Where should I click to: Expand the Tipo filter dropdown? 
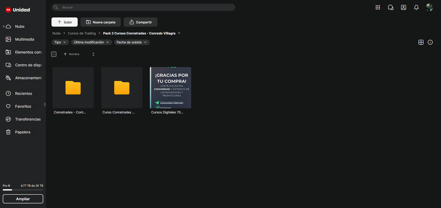(60, 42)
